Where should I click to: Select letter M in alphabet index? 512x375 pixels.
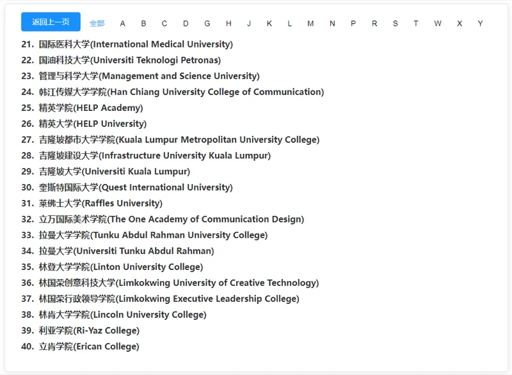click(310, 24)
